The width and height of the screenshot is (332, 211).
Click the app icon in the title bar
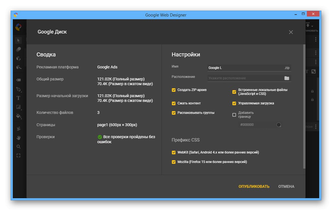tap(16, 15)
